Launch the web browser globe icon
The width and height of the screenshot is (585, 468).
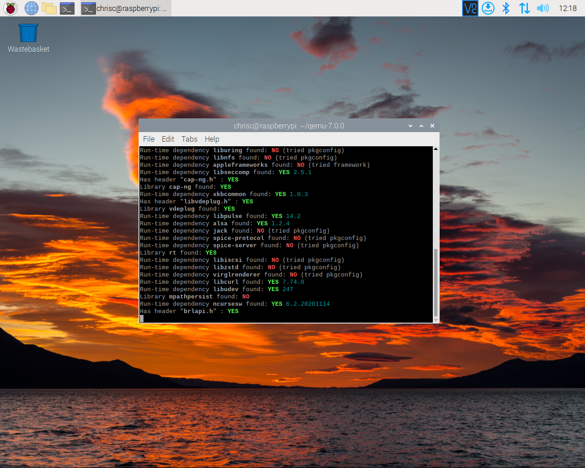31,8
